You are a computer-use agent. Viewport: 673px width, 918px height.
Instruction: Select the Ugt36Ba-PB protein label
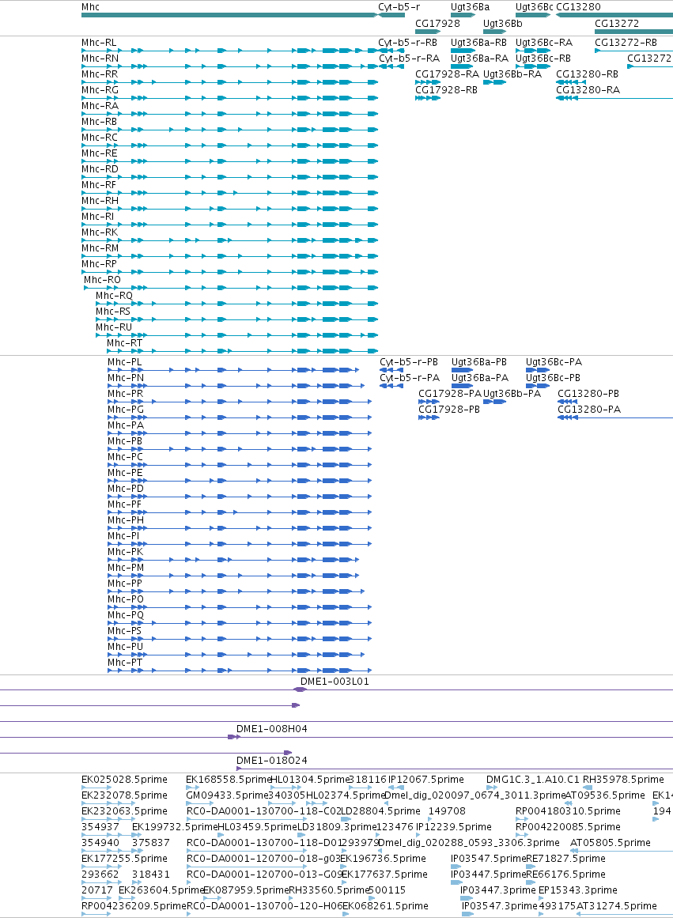tap(479, 362)
